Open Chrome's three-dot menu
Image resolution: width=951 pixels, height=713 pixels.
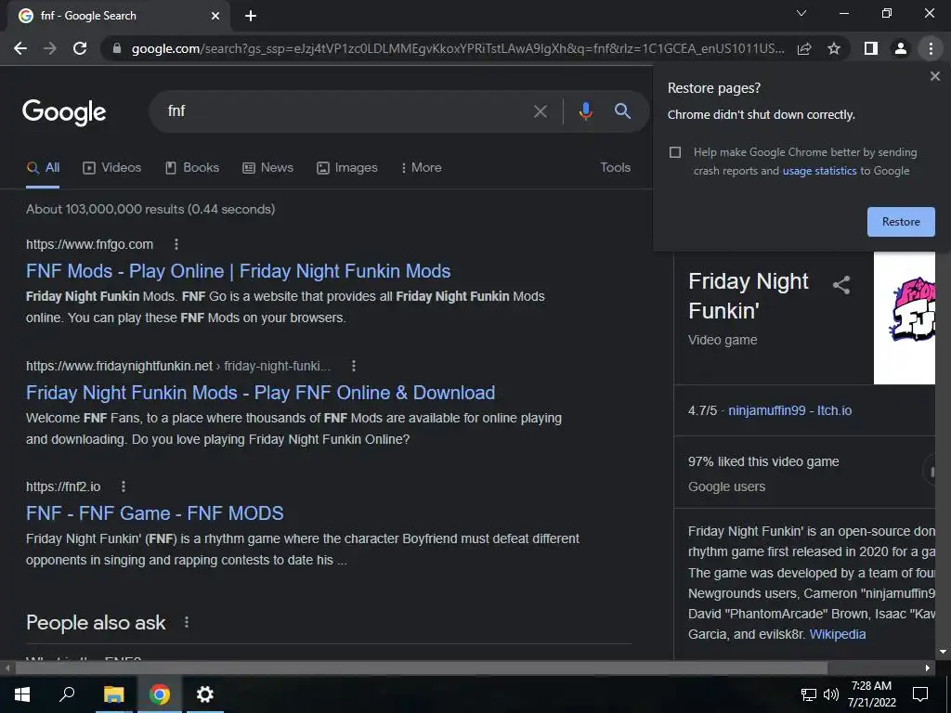(x=931, y=48)
